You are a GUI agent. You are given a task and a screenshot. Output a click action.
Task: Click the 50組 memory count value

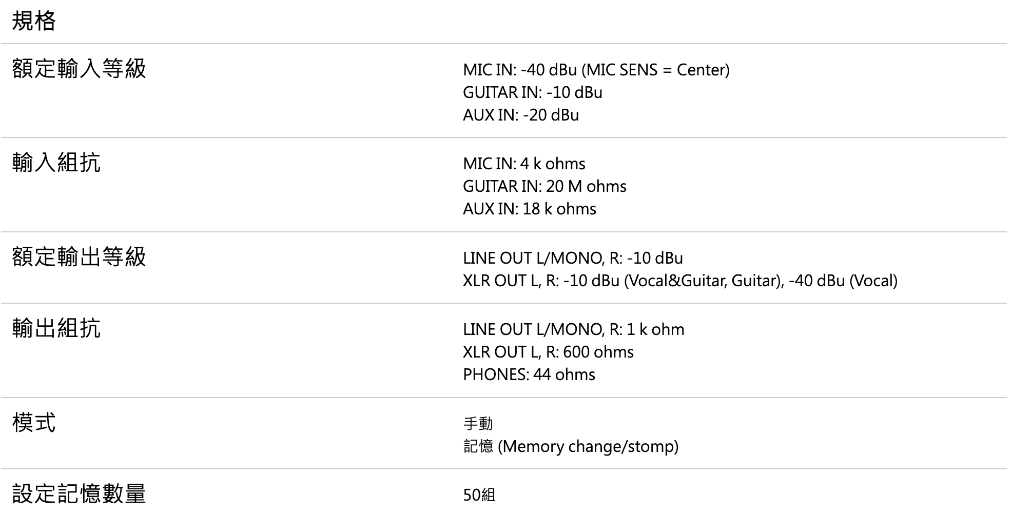tap(479, 495)
